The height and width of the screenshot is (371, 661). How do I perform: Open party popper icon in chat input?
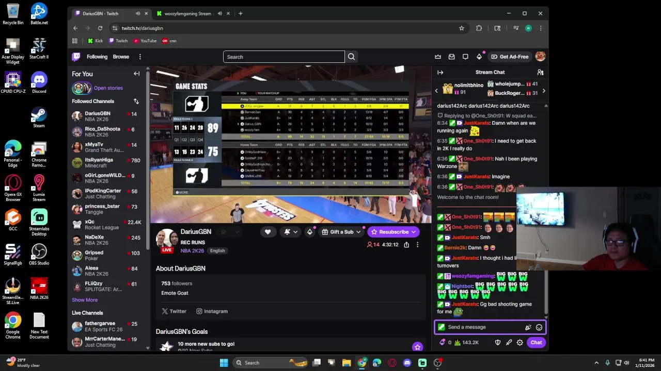528,327
